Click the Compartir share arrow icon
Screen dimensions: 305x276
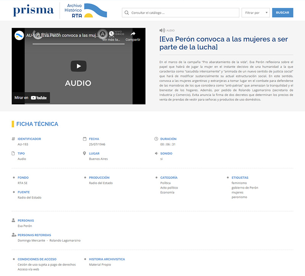[133, 34]
